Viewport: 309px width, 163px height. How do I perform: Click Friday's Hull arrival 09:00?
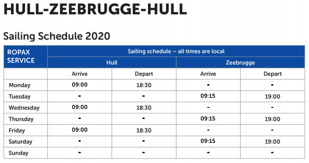pos(80,130)
